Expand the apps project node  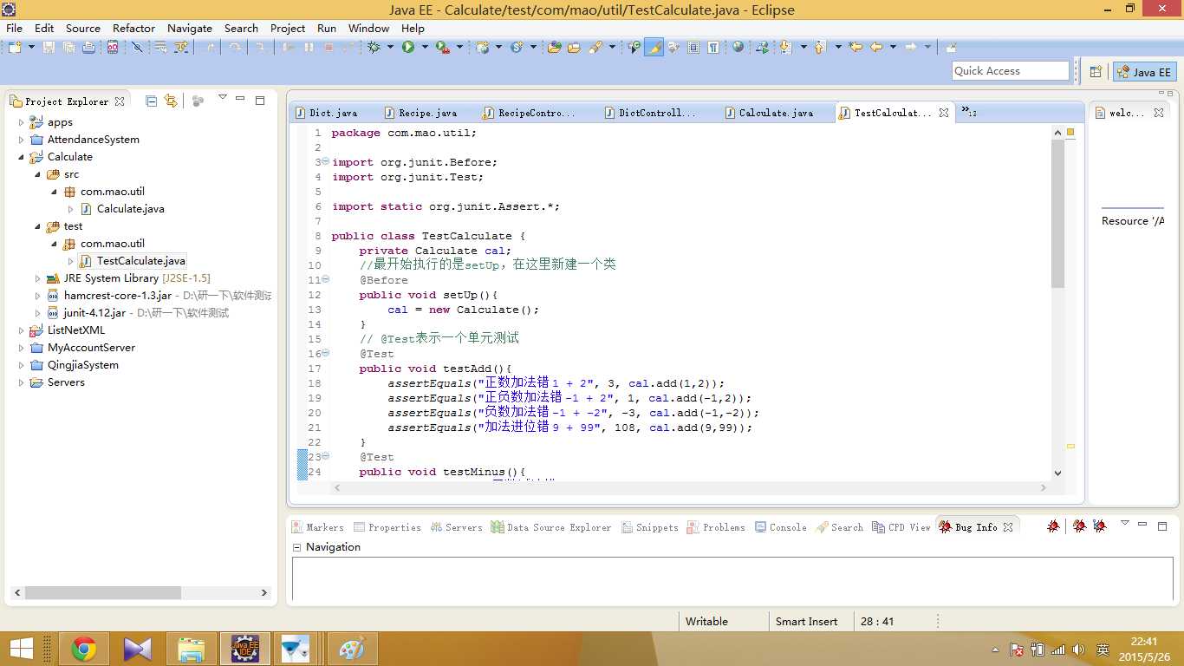tap(22, 122)
